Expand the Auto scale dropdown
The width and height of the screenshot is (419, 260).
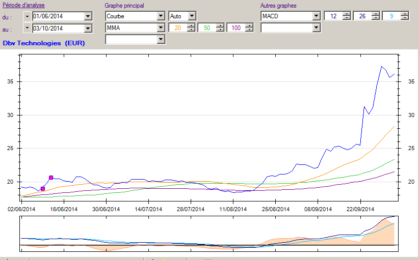tap(192, 16)
